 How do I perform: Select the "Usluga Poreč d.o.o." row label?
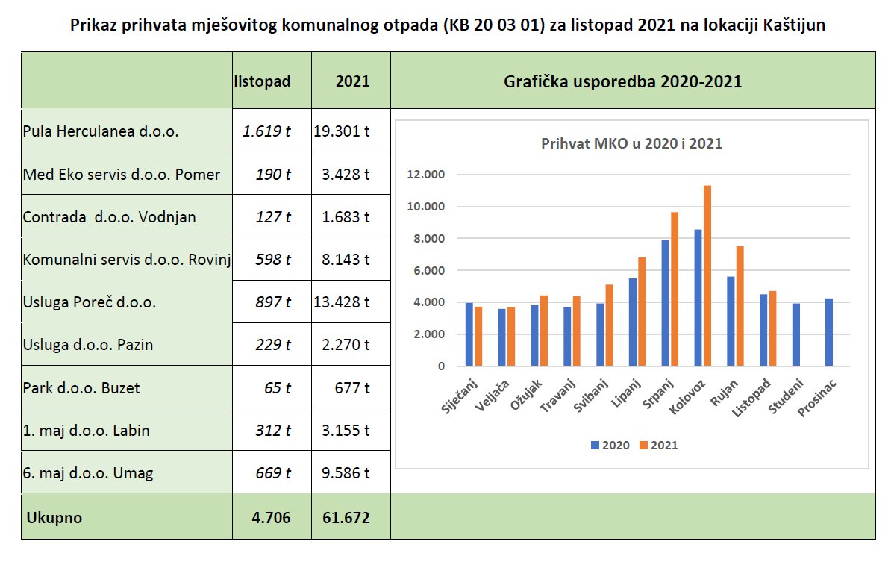point(90,302)
